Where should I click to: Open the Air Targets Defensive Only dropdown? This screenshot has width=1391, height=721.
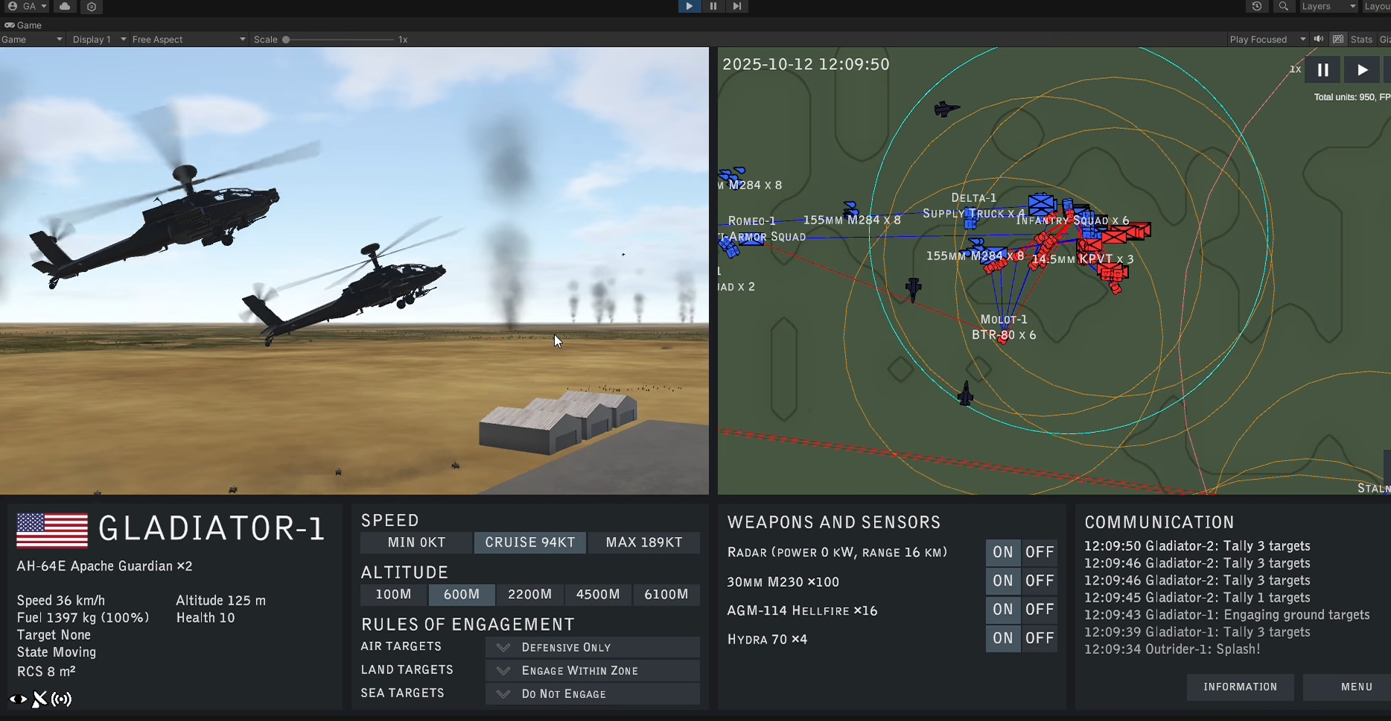[x=592, y=647]
